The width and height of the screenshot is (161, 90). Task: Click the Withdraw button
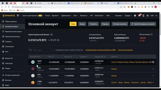click(82, 24)
